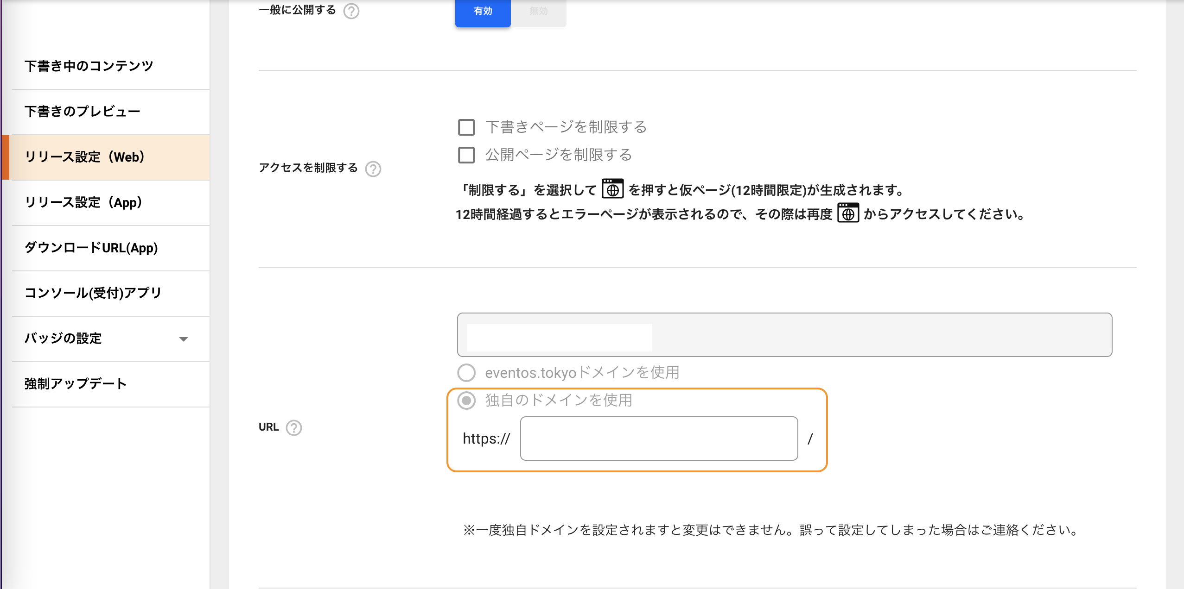Click the gray URL display field
The height and width of the screenshot is (589, 1184).
[784, 335]
